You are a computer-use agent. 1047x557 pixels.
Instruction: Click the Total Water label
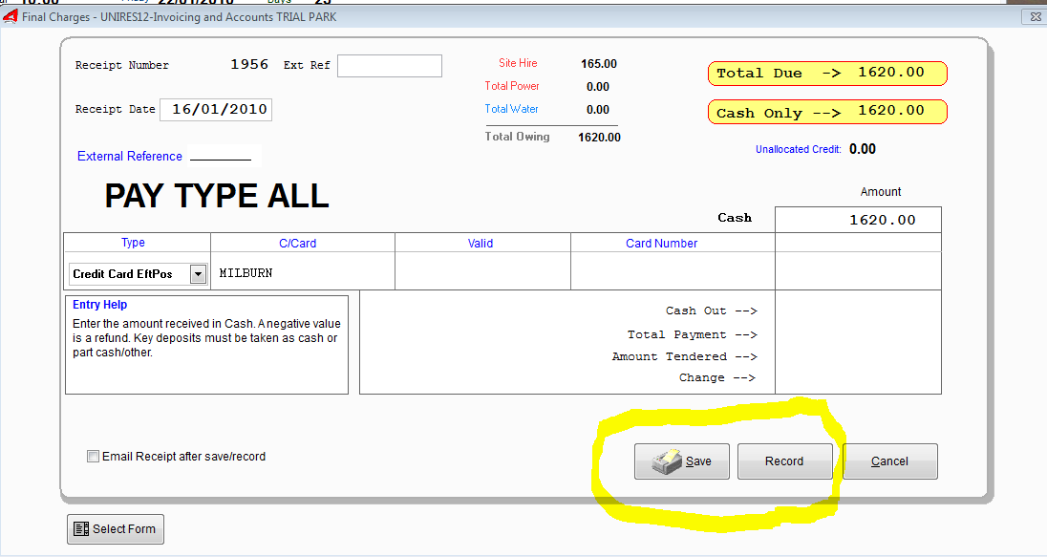[x=511, y=109]
